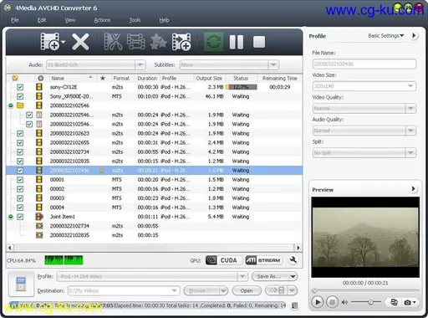The image size is (428, 318).
Task: Toggle the preview compare view icon
Action: pos(394,302)
